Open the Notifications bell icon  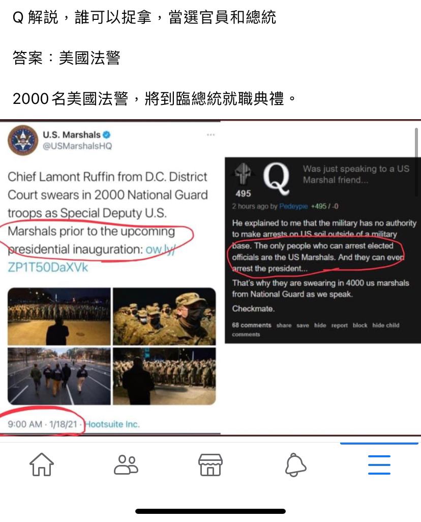click(x=295, y=464)
